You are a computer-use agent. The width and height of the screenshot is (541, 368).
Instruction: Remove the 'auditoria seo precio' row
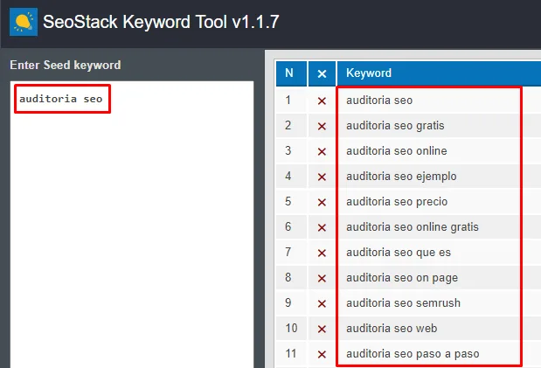tap(322, 202)
